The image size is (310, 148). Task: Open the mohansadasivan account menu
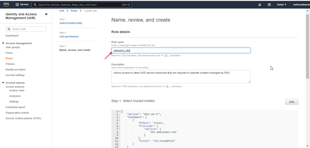click(x=301, y=5)
